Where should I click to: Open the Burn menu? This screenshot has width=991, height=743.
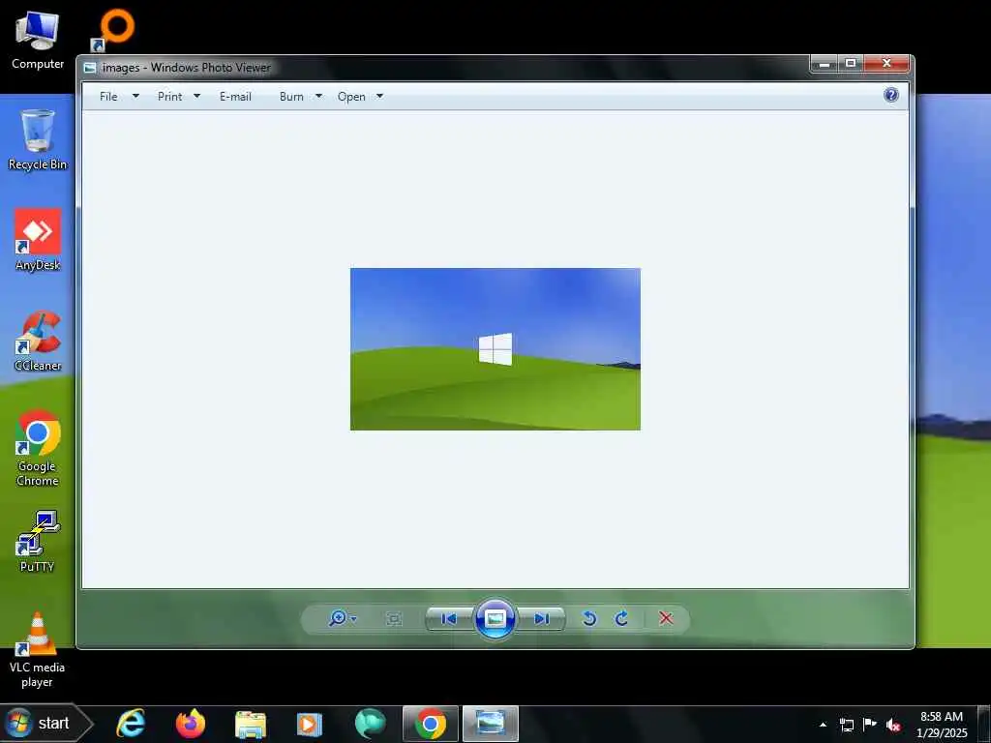coord(291,97)
